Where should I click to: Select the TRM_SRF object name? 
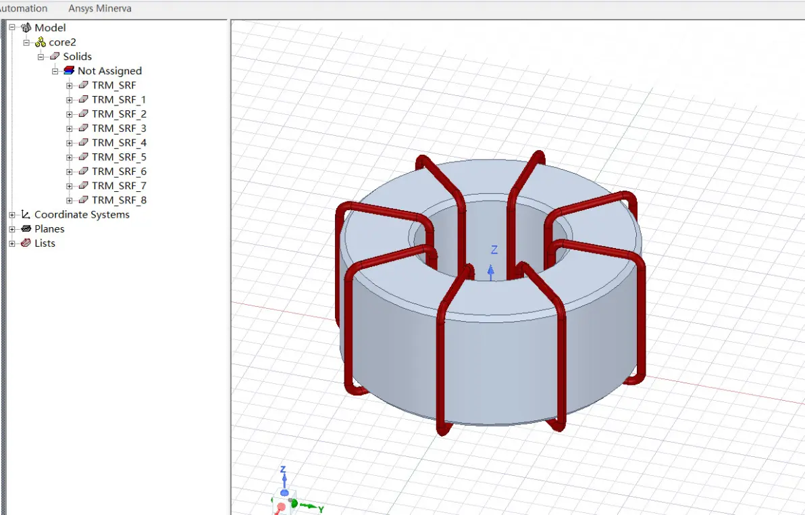point(114,85)
